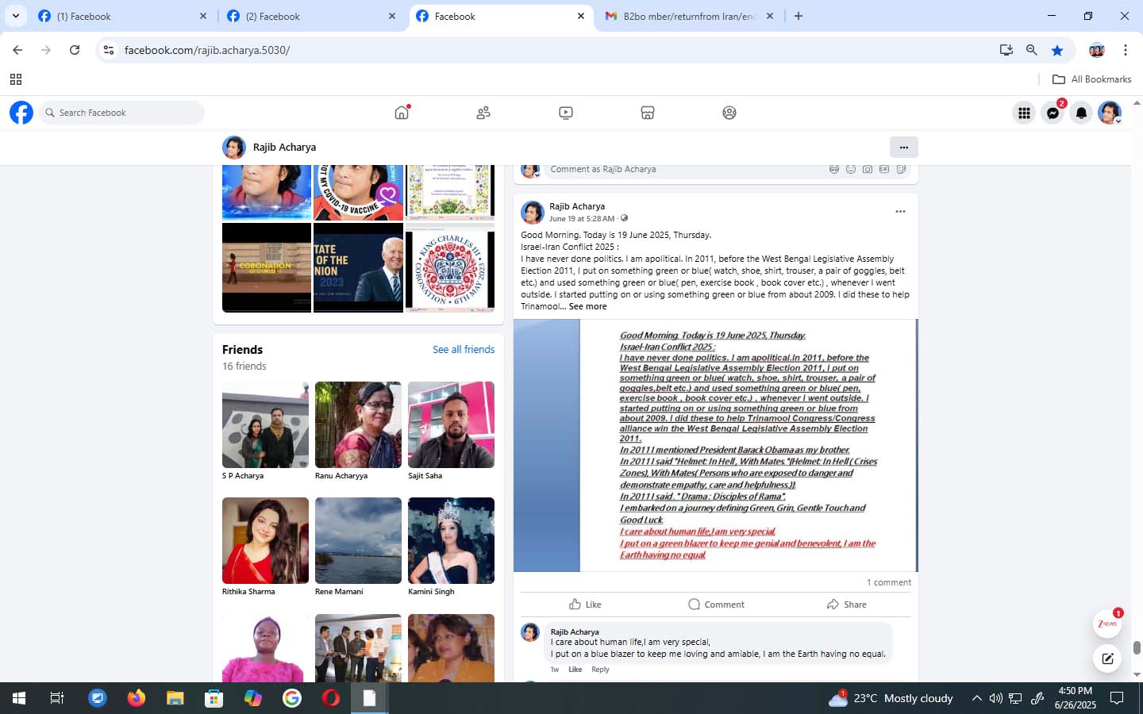Image resolution: width=1143 pixels, height=714 pixels.
Task: Attach a photo via the comment camera icon
Action: [x=868, y=169]
